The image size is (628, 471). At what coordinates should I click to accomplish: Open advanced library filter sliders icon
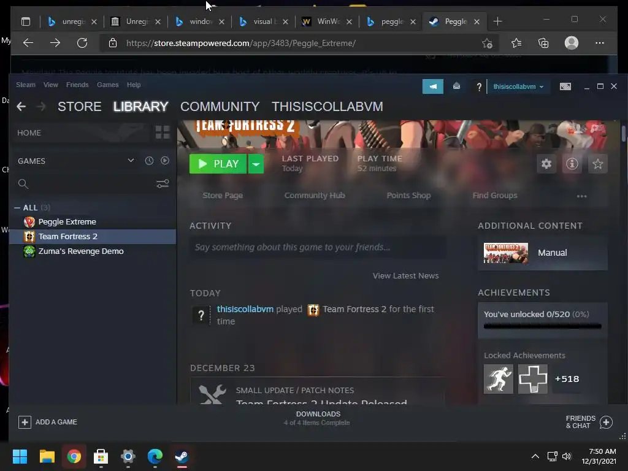(162, 184)
